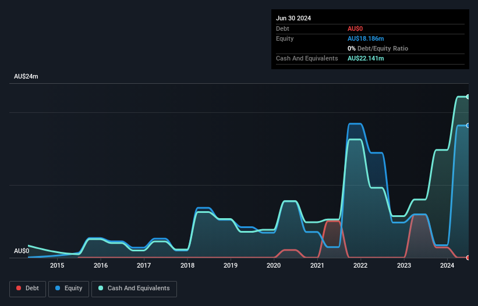This screenshot has height=306, width=478.
Task: Click the Equity label in tooltip
Action: (285, 38)
